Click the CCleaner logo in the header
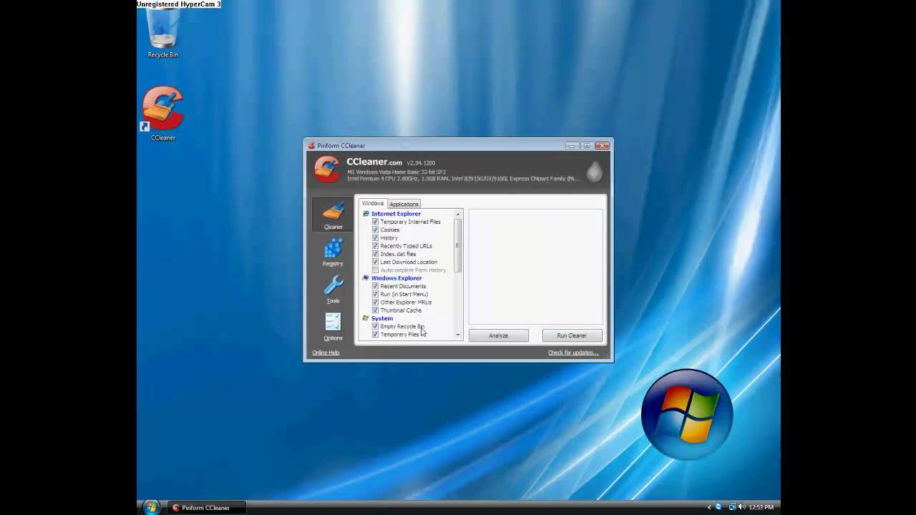The image size is (916, 515). point(327,170)
